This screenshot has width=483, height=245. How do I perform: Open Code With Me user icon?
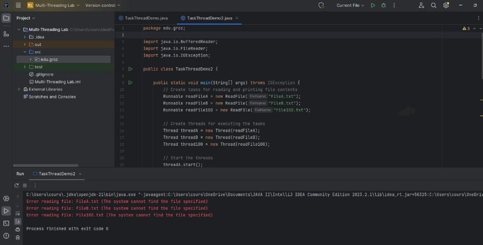[x=421, y=5]
